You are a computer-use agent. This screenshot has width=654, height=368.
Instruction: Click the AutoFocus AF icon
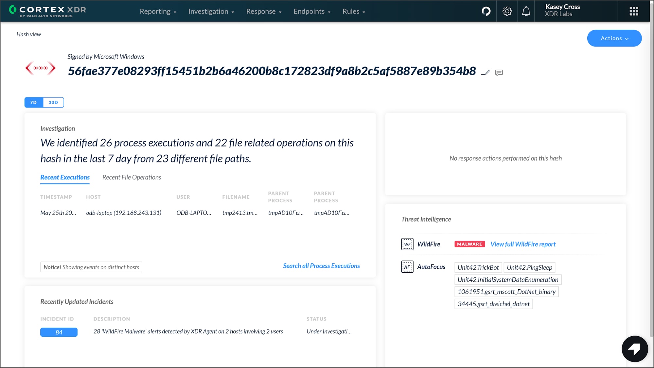tap(407, 267)
